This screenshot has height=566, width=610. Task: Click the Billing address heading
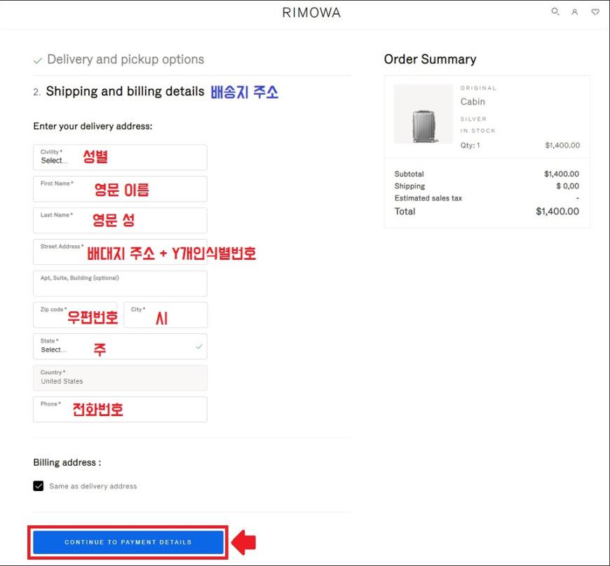[67, 462]
